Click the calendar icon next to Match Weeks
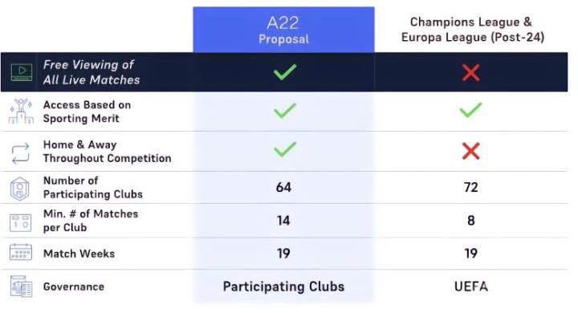 20,252
